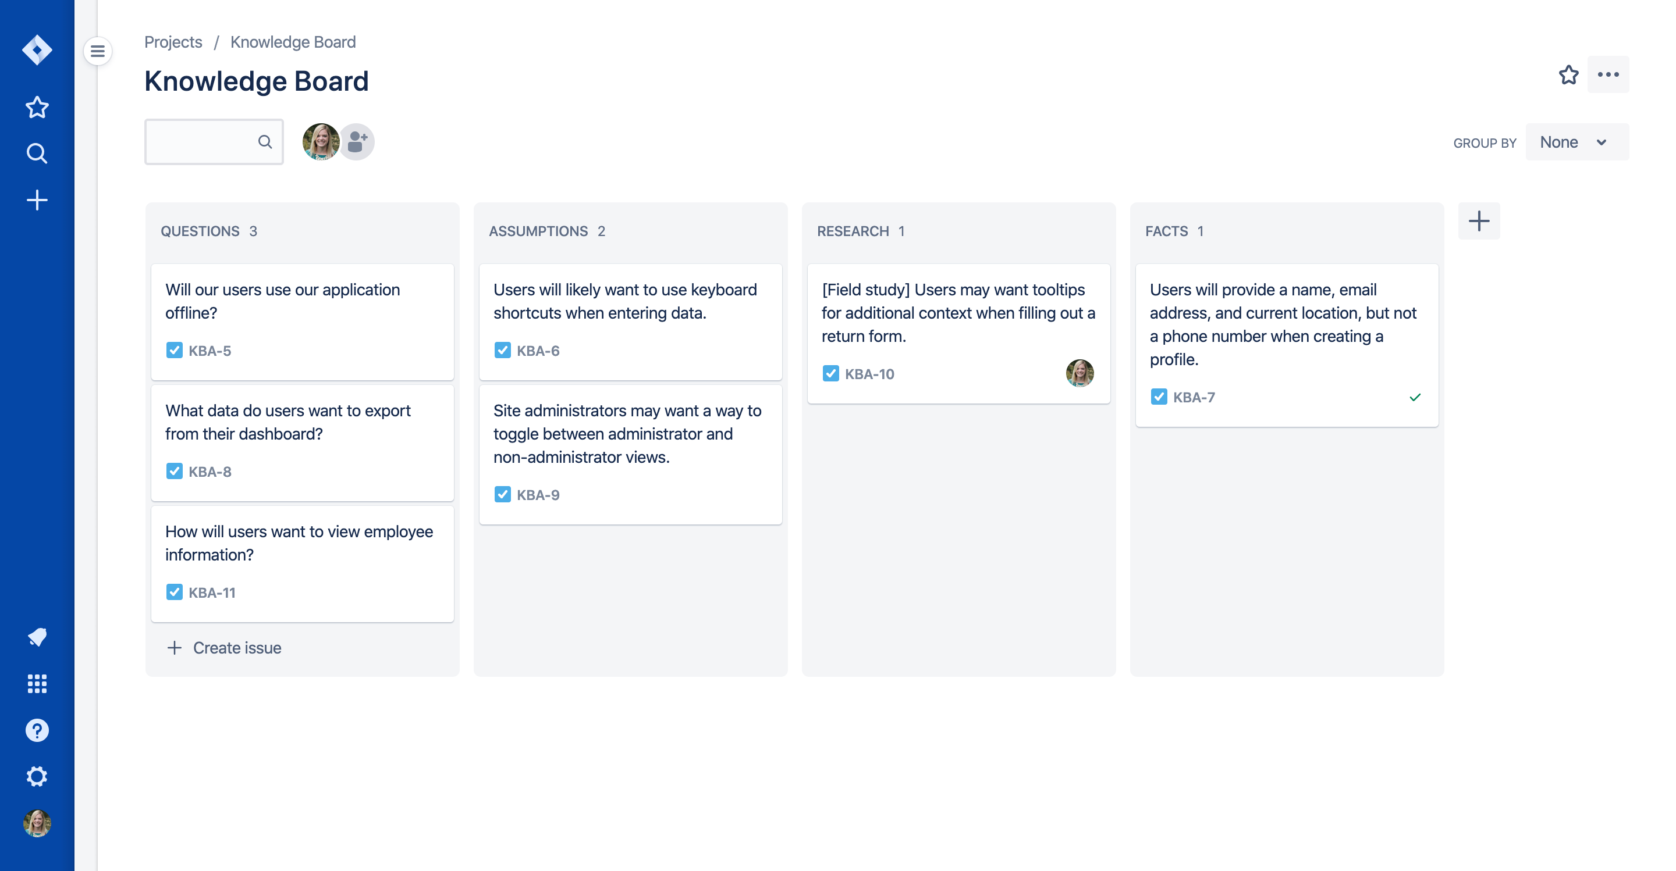Expand the Group By None dropdown
The height and width of the screenshot is (871, 1676).
[x=1576, y=142]
